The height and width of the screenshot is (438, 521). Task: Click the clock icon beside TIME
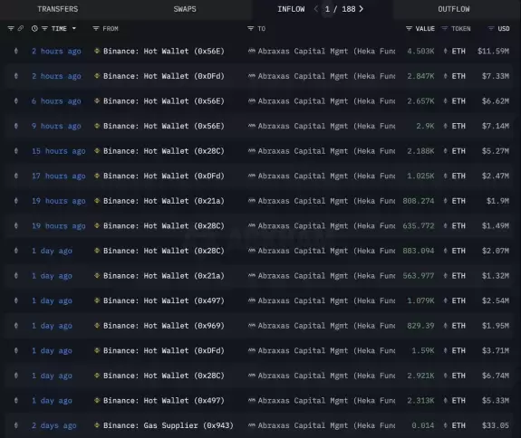pyautogui.click(x=34, y=29)
